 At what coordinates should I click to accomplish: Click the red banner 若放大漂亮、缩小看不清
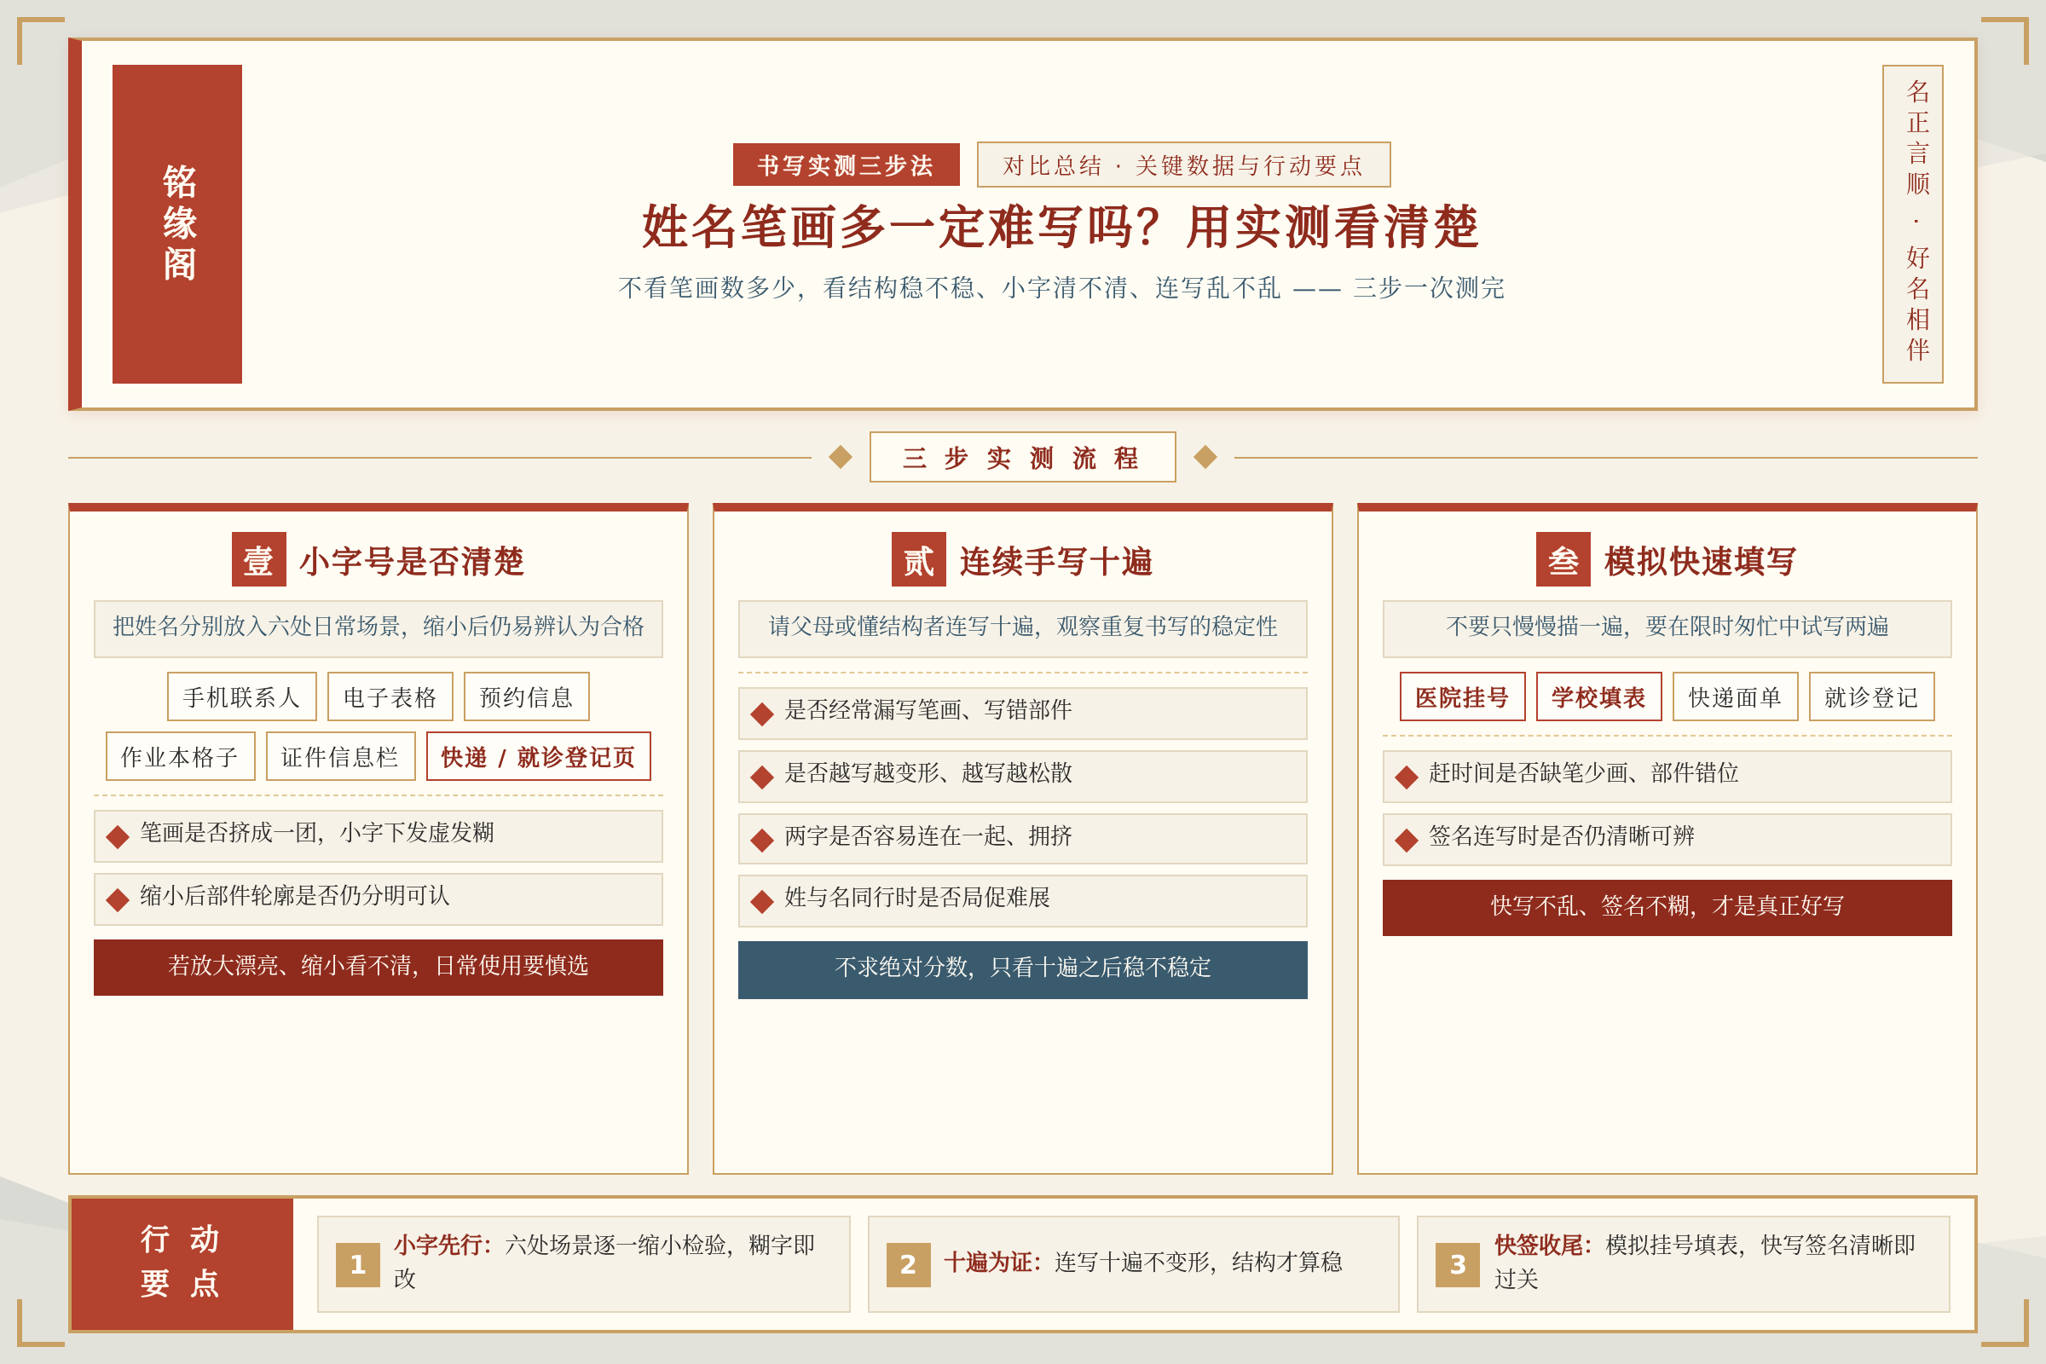(379, 968)
